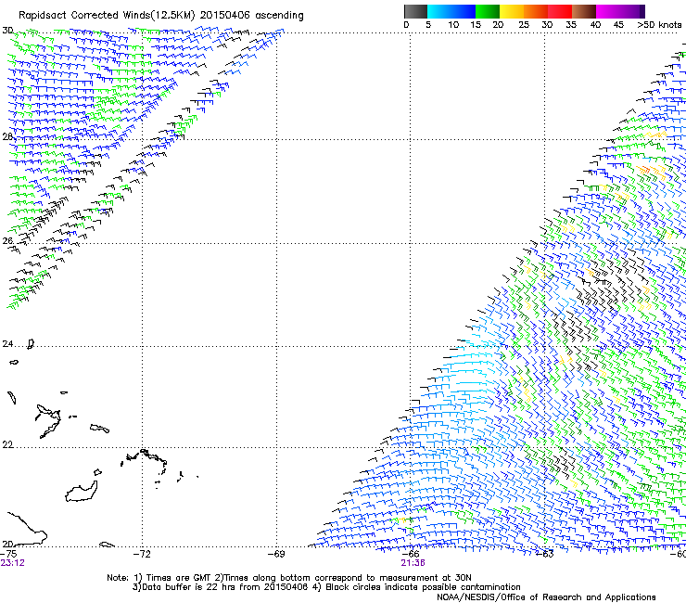Select the latitude label '24'
The width and height of the screenshot is (686, 603).
(x=7, y=344)
